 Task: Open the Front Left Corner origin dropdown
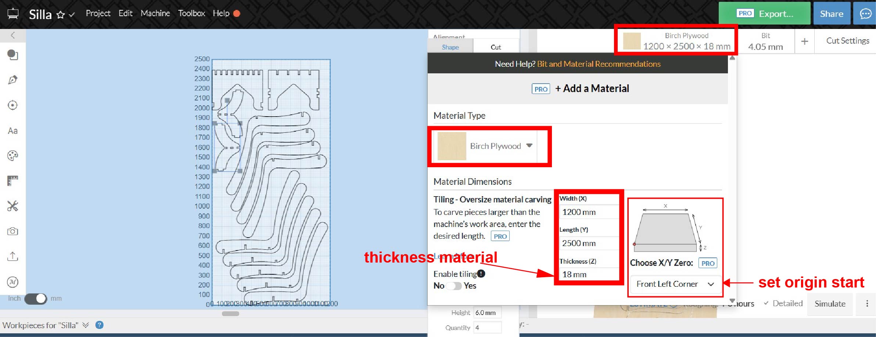[x=675, y=284]
